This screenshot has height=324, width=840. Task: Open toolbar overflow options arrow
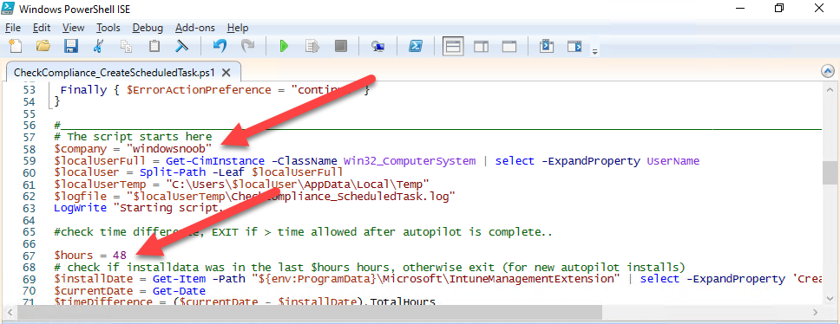tap(594, 51)
